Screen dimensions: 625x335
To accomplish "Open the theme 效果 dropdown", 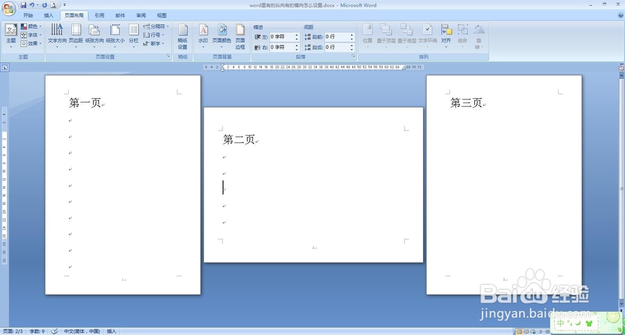I will click(x=31, y=44).
